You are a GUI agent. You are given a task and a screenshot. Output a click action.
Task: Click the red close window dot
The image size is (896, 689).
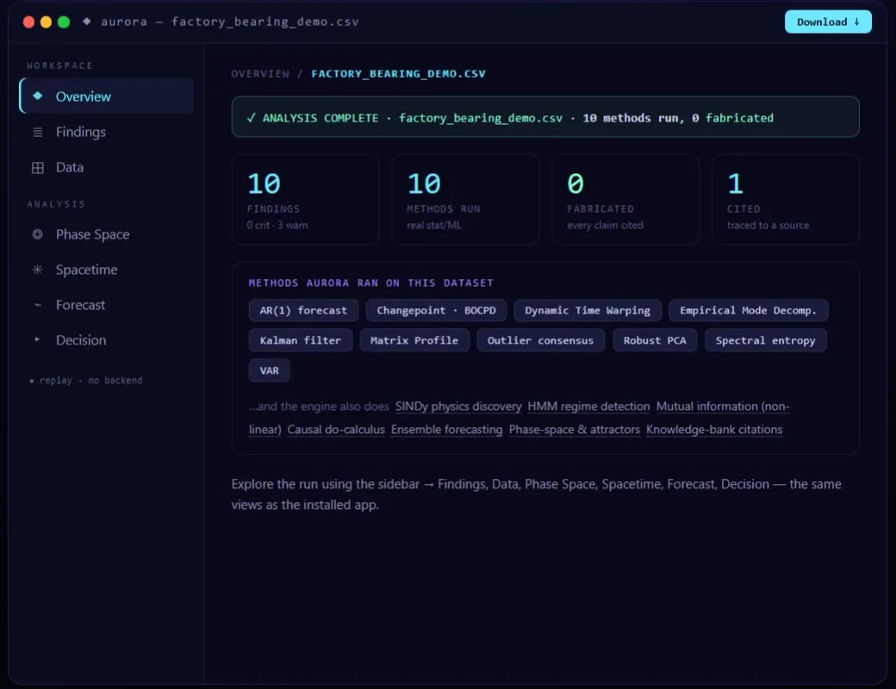(x=28, y=22)
